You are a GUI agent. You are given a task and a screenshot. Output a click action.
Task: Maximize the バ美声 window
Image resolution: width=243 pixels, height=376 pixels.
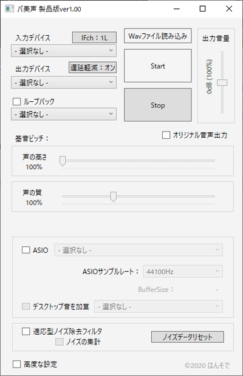[x=203, y=9]
